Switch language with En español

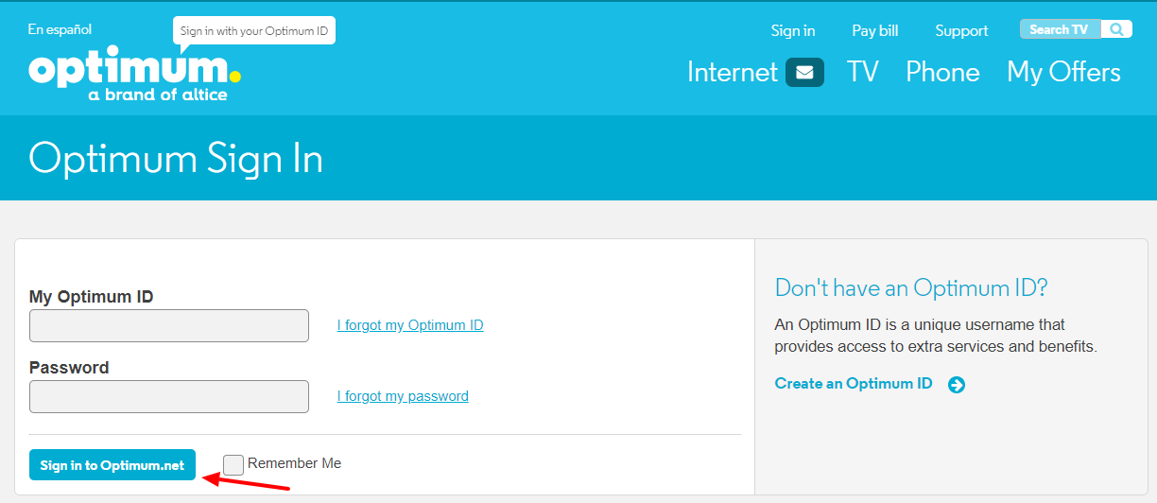click(x=60, y=29)
